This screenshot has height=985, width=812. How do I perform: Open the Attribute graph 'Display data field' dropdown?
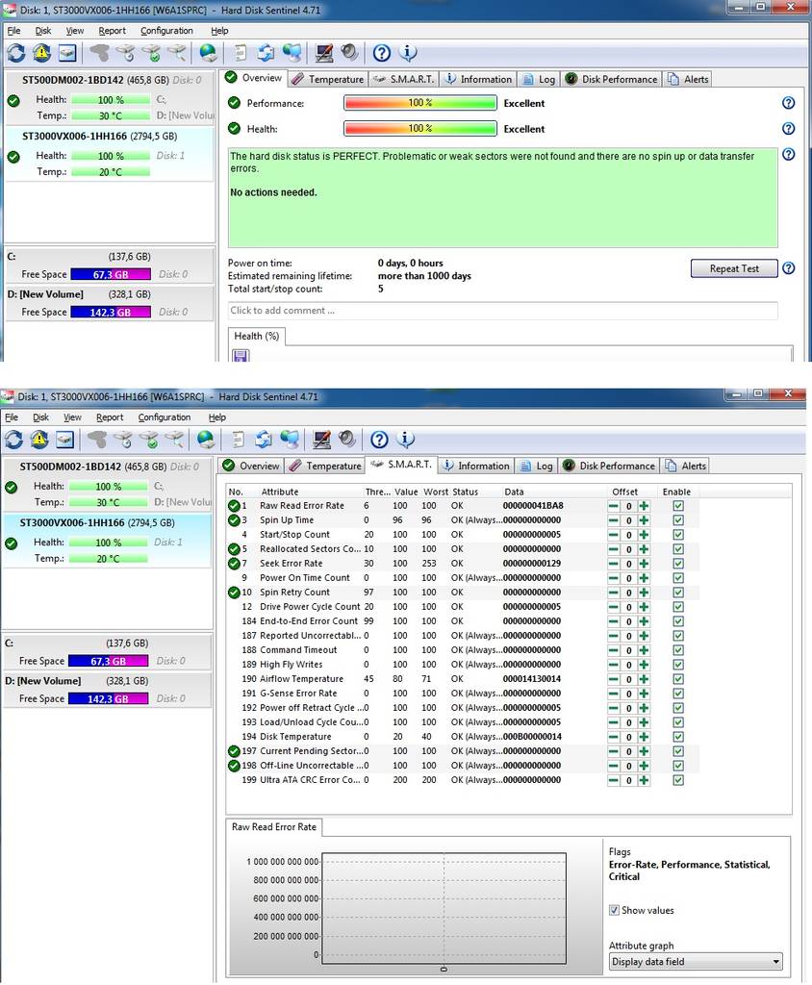(696, 961)
